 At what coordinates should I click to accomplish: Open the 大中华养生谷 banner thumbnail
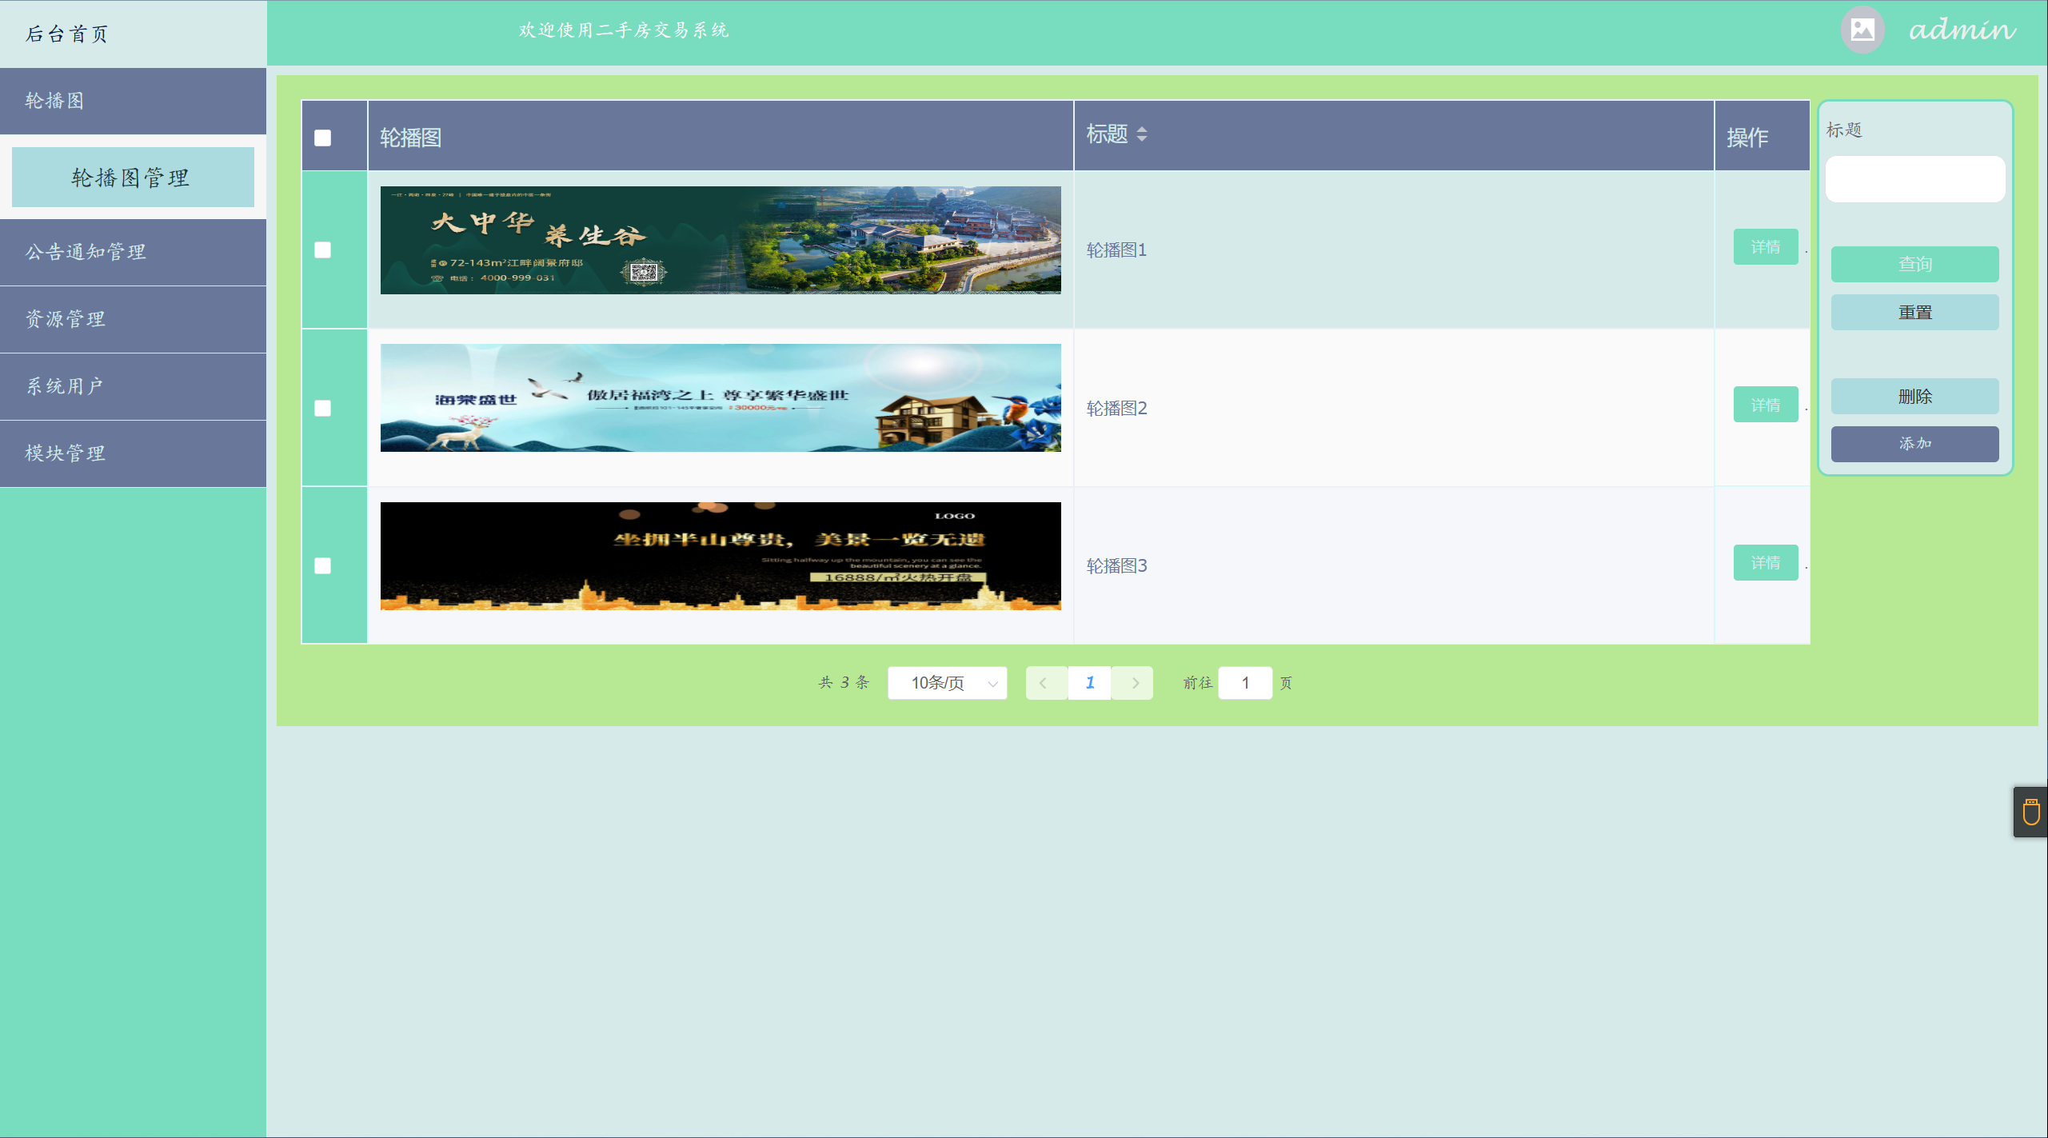click(720, 240)
